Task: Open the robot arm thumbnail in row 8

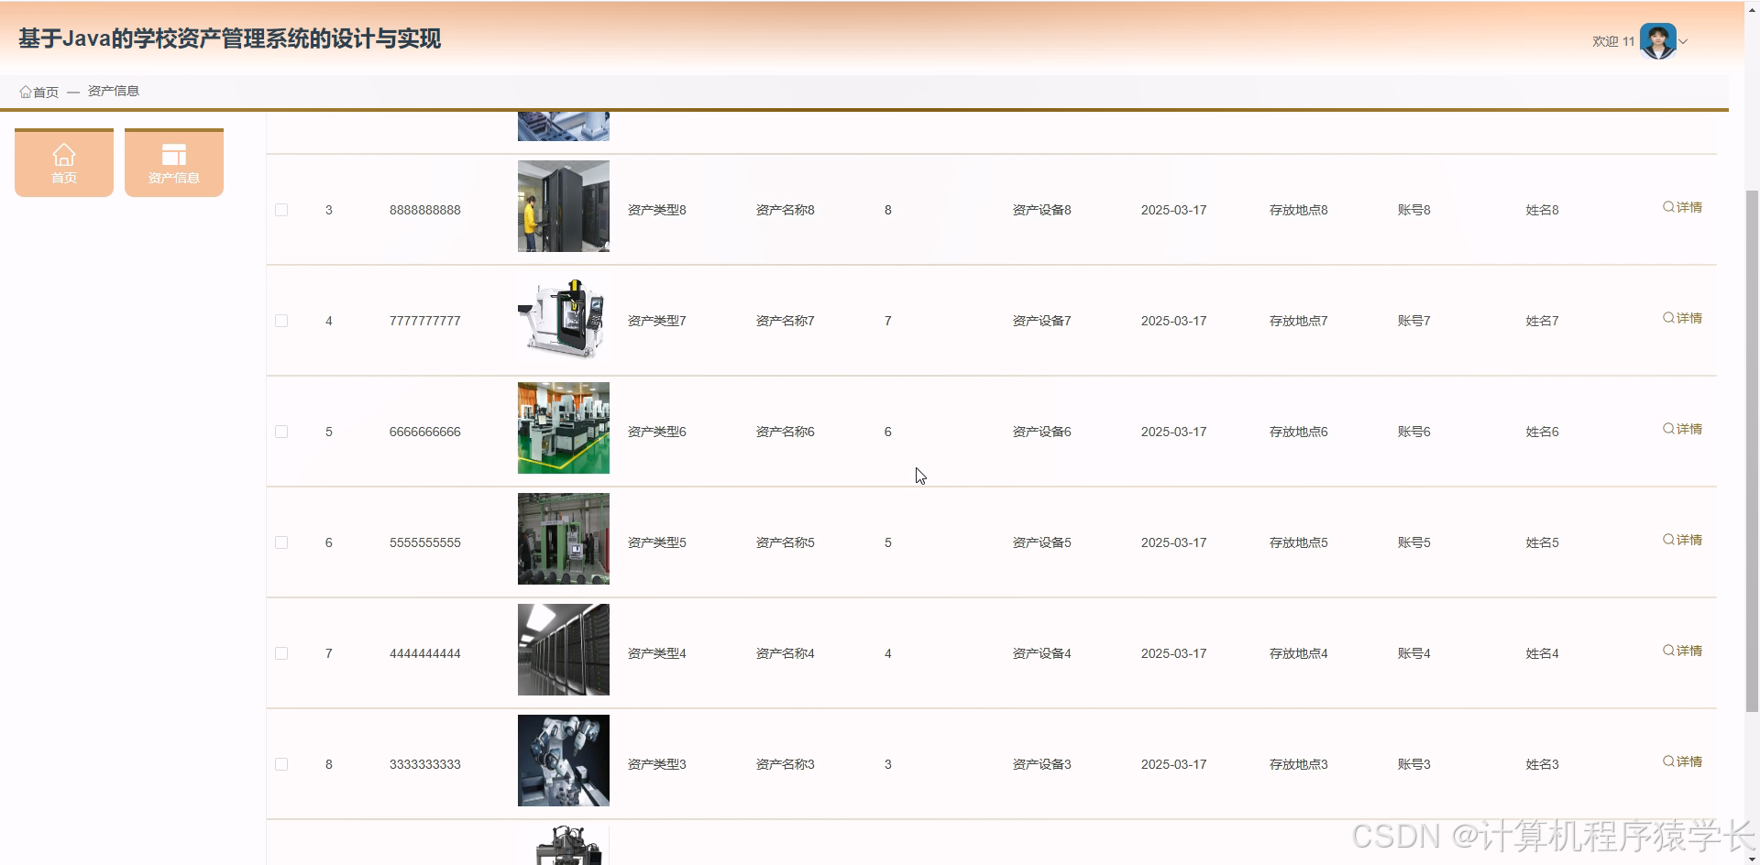Action: coord(564,761)
